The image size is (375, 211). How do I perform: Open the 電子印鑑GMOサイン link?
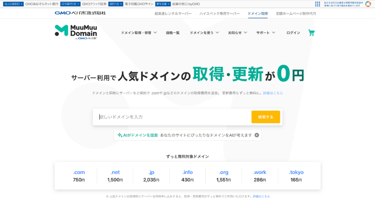(x=139, y=4)
